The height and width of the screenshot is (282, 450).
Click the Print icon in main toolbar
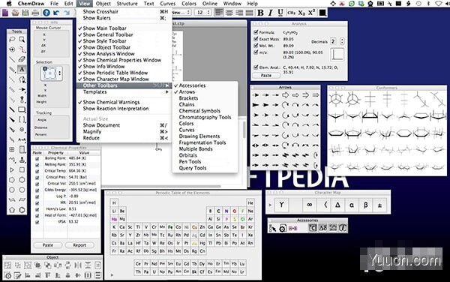point(35,13)
